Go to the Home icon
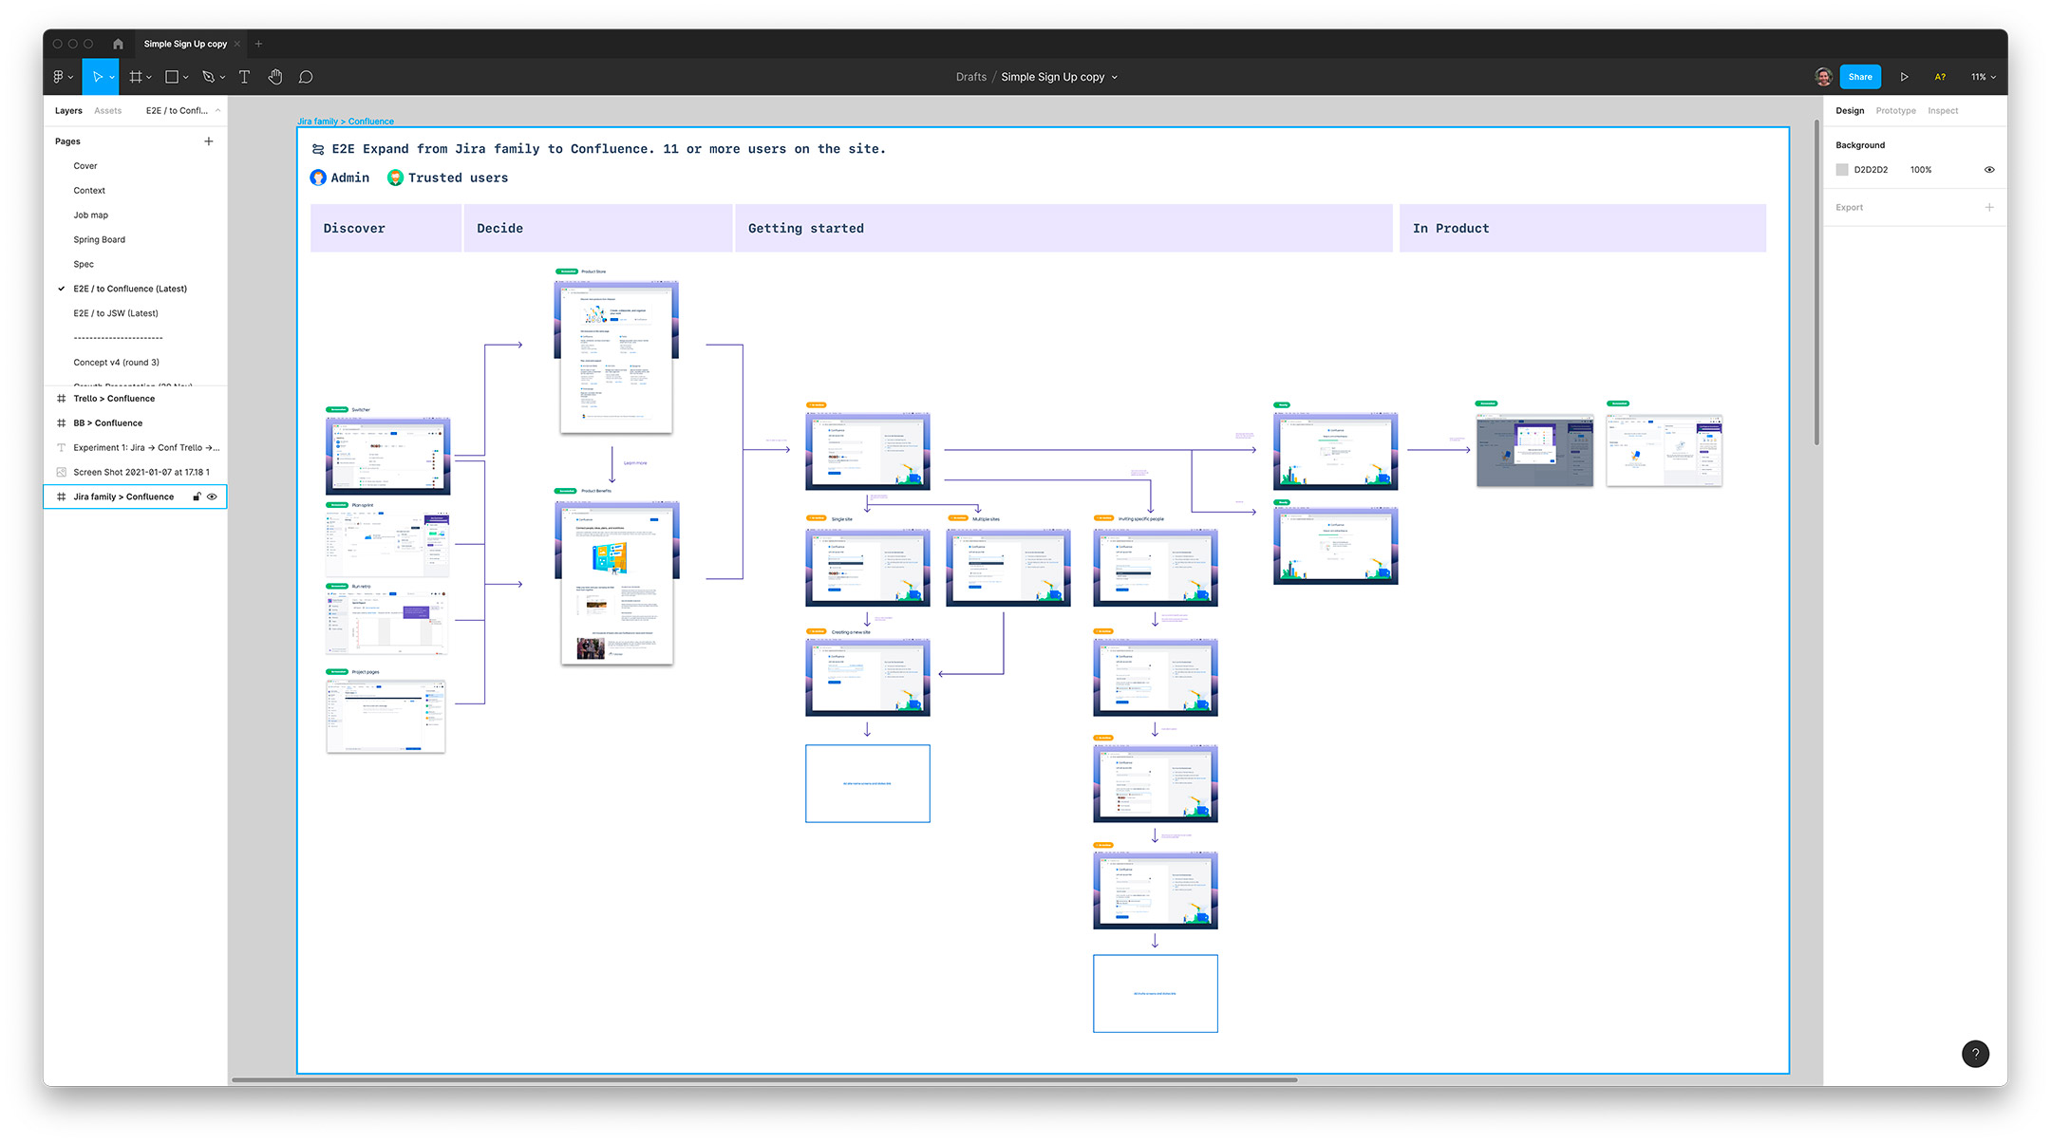 tap(118, 44)
